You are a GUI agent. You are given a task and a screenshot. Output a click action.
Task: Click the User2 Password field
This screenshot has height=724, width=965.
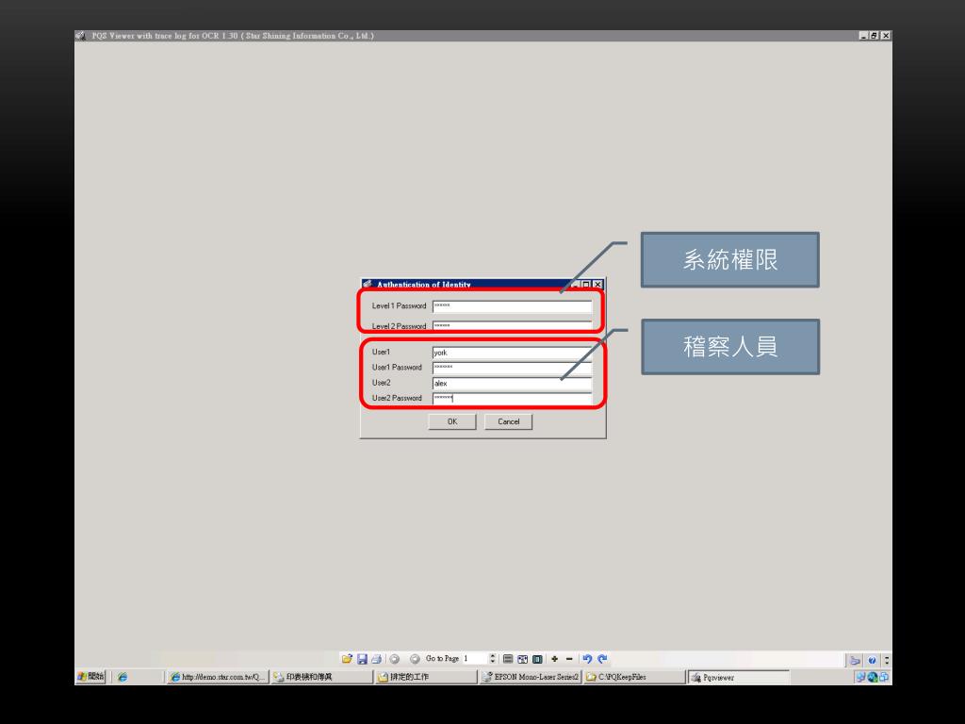(512, 399)
